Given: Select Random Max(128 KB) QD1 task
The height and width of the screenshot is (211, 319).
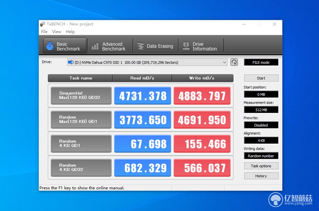Looking at the screenshot, I should tap(81, 119).
